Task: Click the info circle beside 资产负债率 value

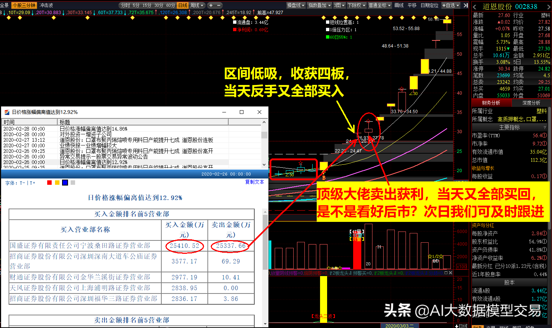Action: click(545, 250)
